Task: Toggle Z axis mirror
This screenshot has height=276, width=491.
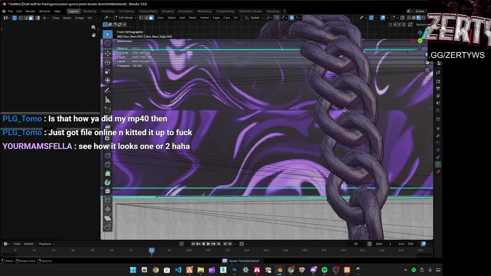Action: [404, 25]
